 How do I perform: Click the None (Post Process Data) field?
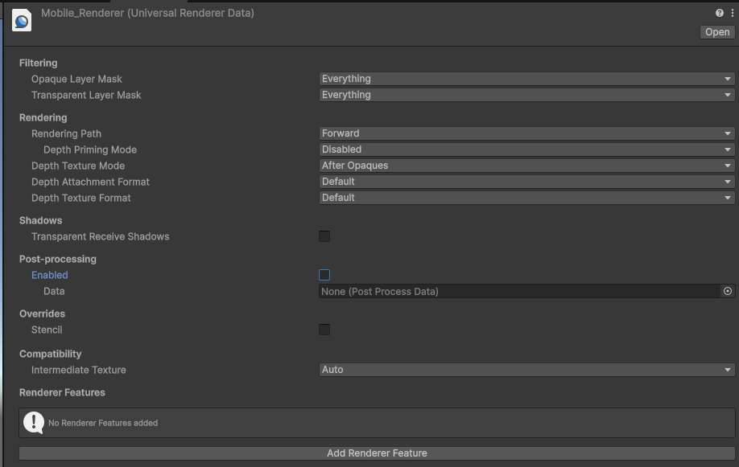pyautogui.click(x=519, y=292)
